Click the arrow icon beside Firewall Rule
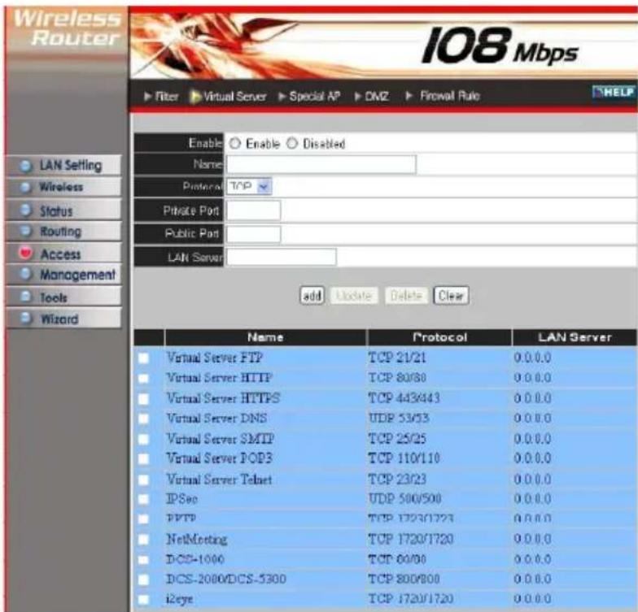 409,96
